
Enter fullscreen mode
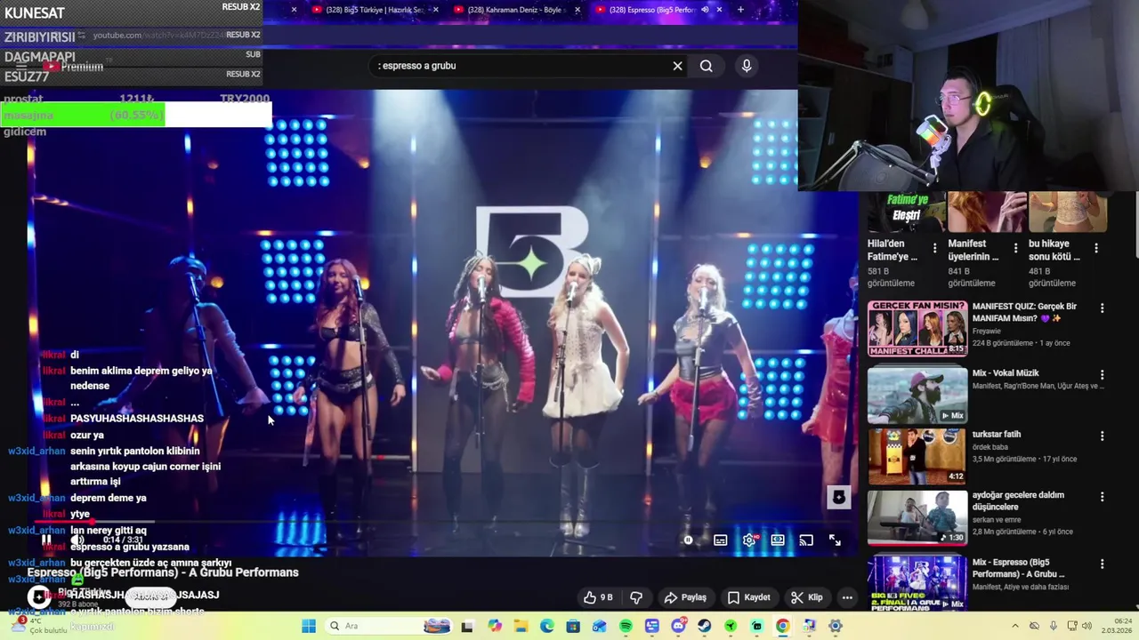(835, 540)
